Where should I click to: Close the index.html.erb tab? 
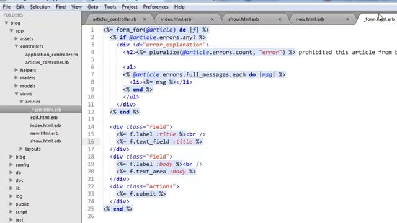[x=212, y=19]
